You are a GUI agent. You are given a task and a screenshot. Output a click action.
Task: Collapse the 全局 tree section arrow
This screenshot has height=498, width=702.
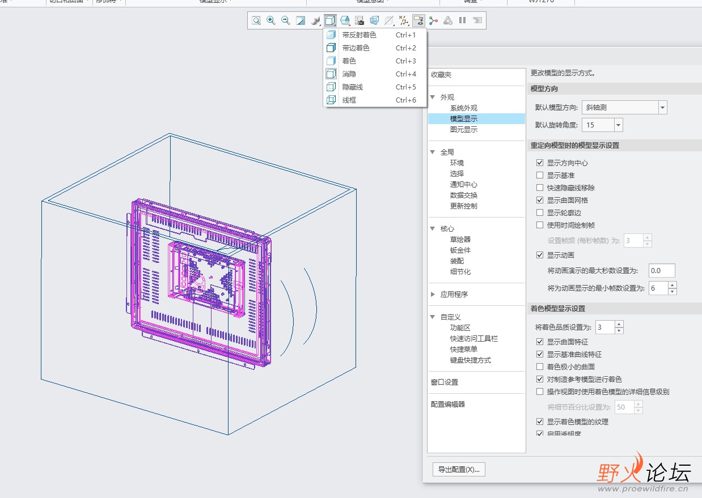pyautogui.click(x=433, y=152)
